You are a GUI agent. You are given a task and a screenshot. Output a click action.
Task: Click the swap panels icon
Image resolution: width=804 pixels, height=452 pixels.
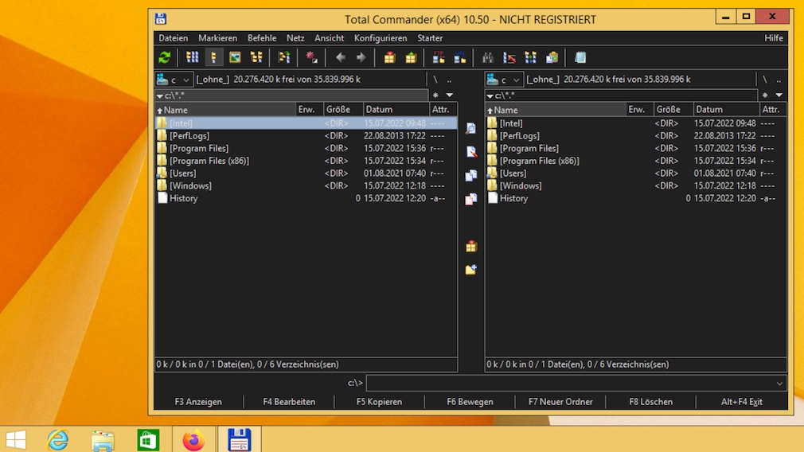coord(283,57)
